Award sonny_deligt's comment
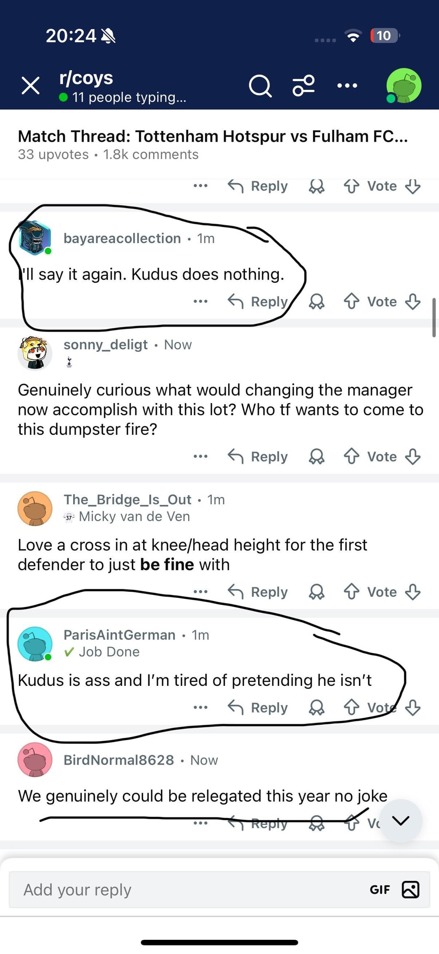The image size is (439, 954). pyautogui.click(x=317, y=457)
